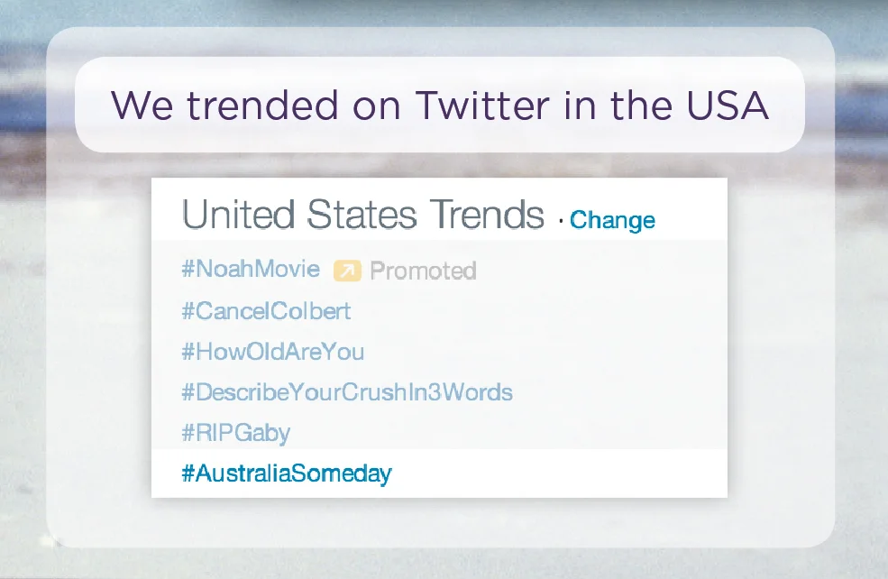The image size is (888, 579).
Task: Click the United States Trends heading
Action: click(362, 214)
